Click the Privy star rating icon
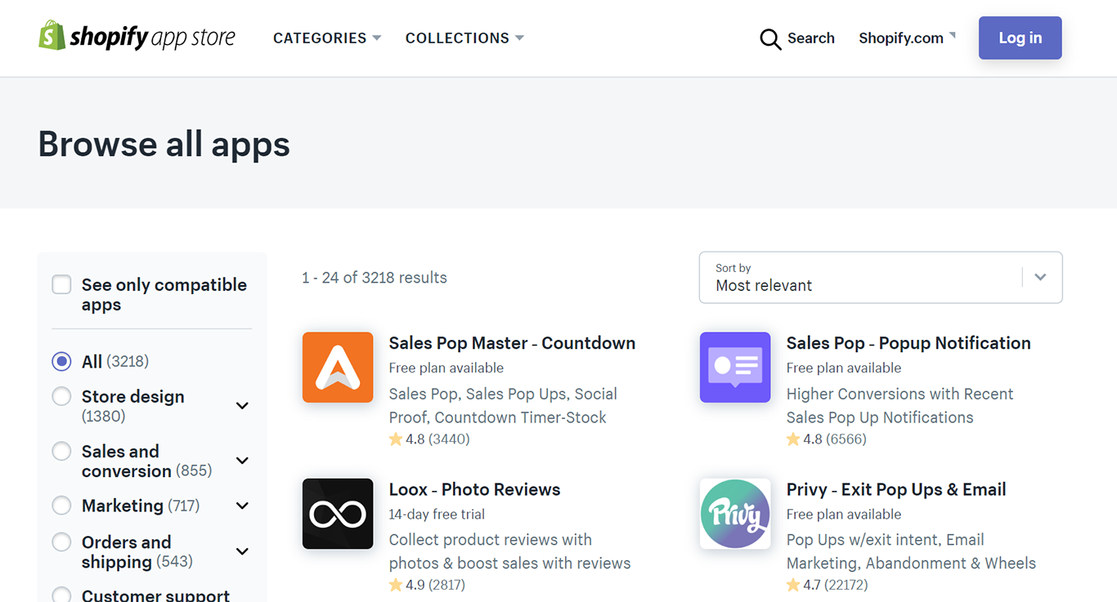Image resolution: width=1117 pixels, height=602 pixels. [793, 585]
